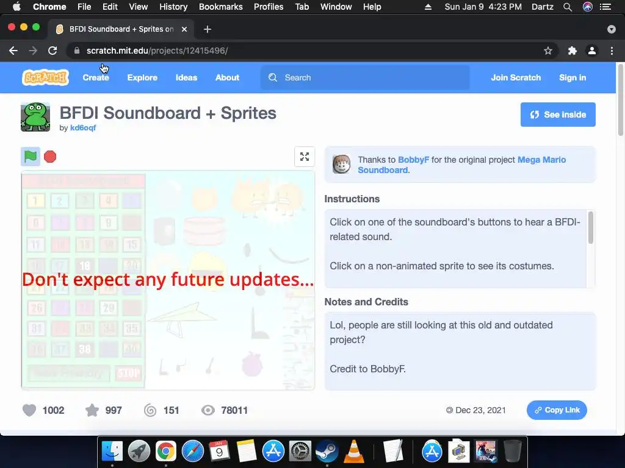Open the History menu
Image resolution: width=625 pixels, height=468 pixels.
(173, 7)
